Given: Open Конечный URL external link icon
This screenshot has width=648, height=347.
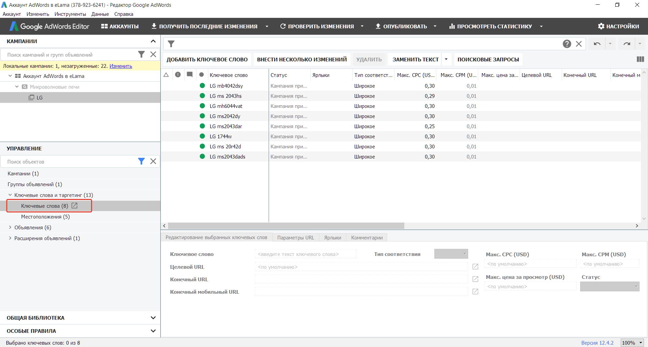Looking at the screenshot, I should point(475,279).
